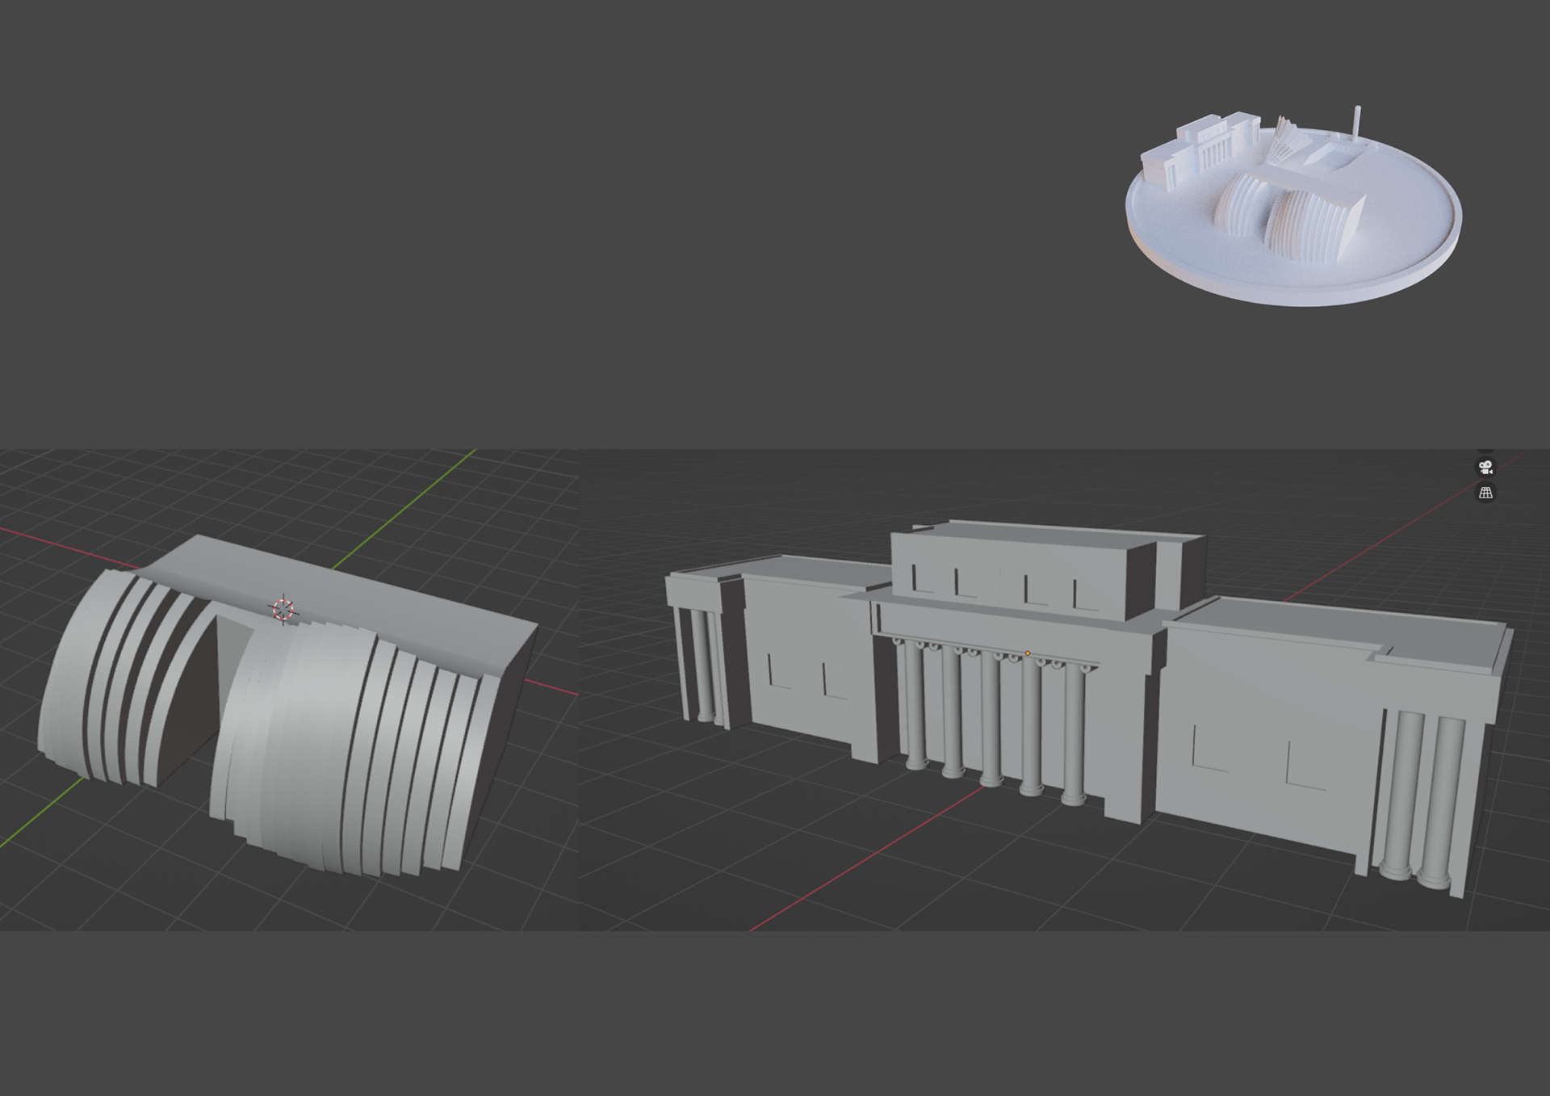Viewport: 1550px width, 1096px height.
Task: Switch perspective/orthographic with the grid icon
Action: click(1485, 493)
